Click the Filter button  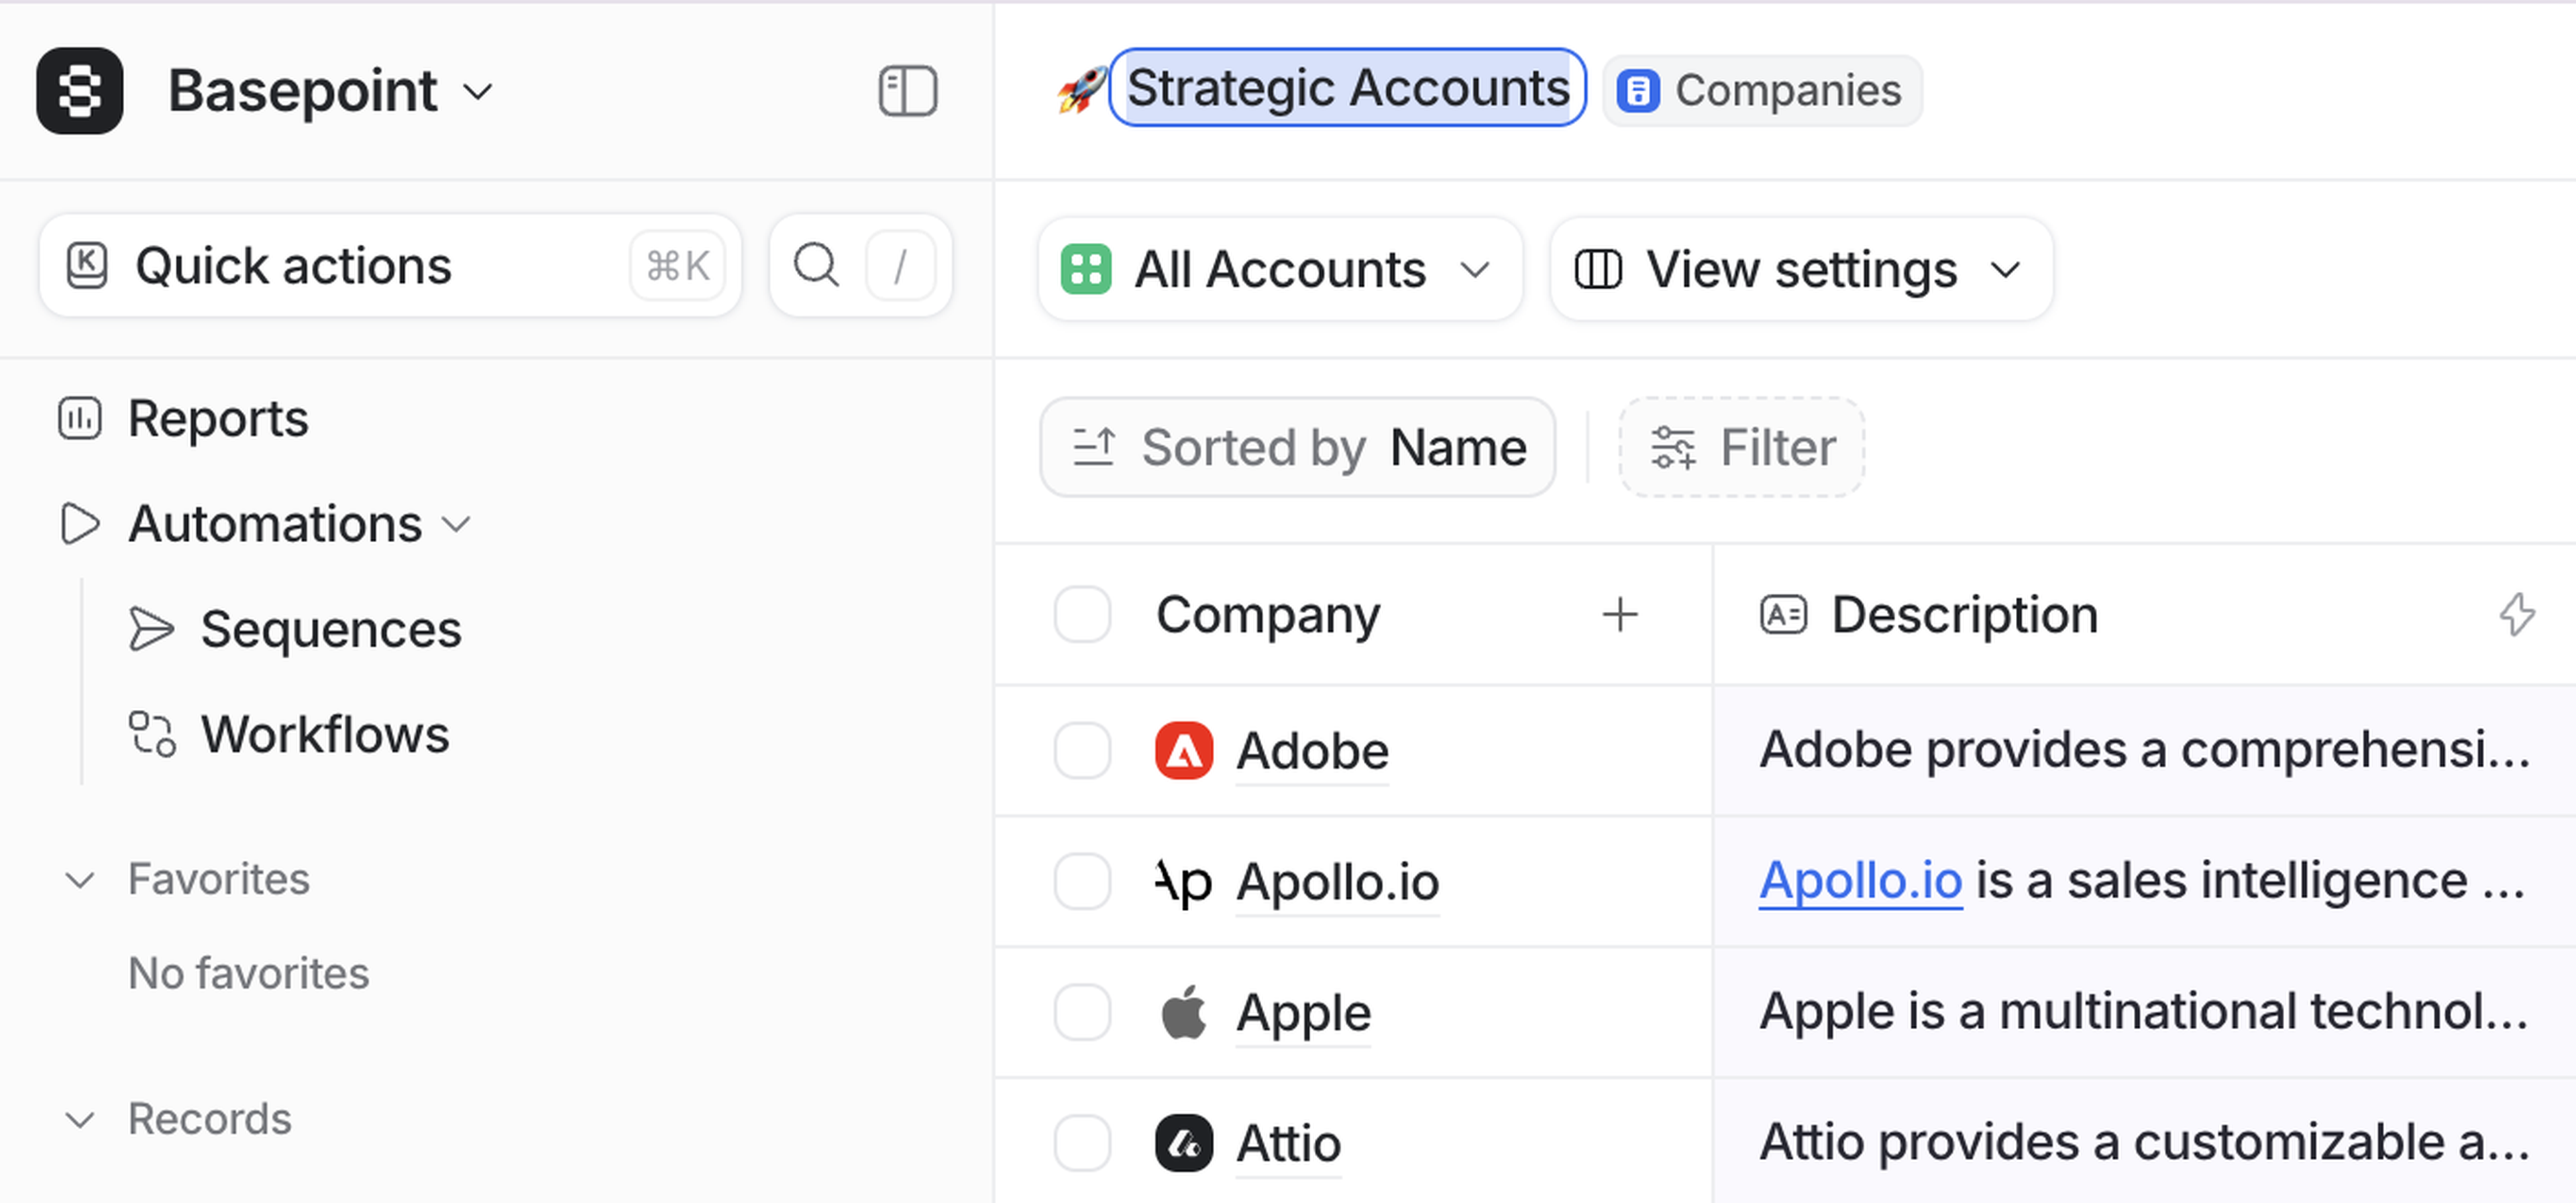pyautogui.click(x=1741, y=447)
